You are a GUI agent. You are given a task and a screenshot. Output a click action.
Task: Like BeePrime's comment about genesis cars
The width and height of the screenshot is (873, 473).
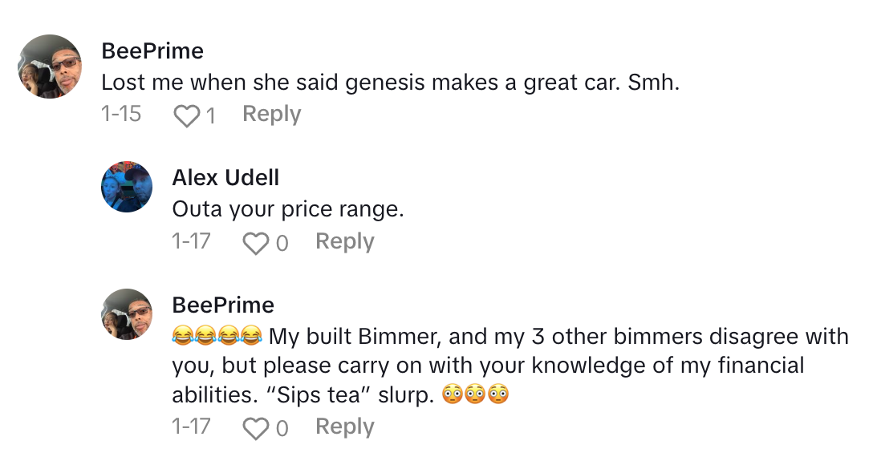coord(186,116)
